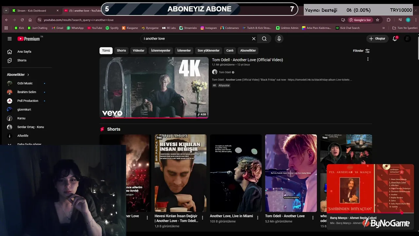
Task: Open Shorts from the left sidebar
Action: pos(22,60)
